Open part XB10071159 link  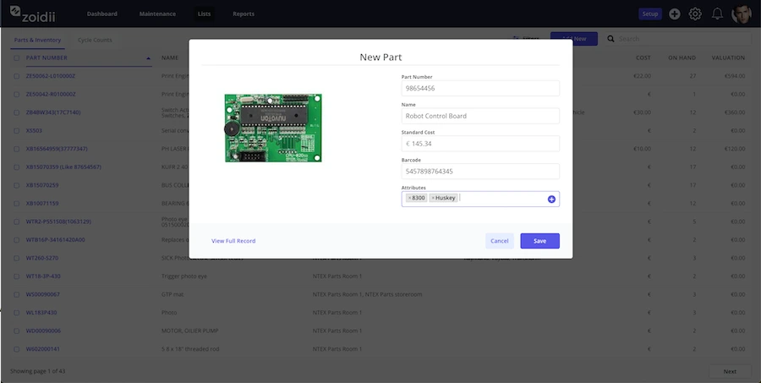click(x=42, y=204)
